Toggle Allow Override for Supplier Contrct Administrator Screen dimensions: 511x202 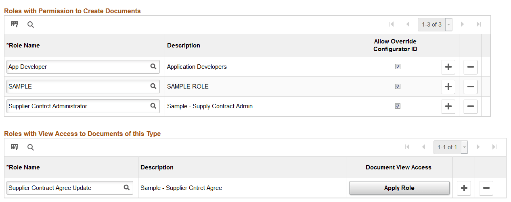point(398,106)
